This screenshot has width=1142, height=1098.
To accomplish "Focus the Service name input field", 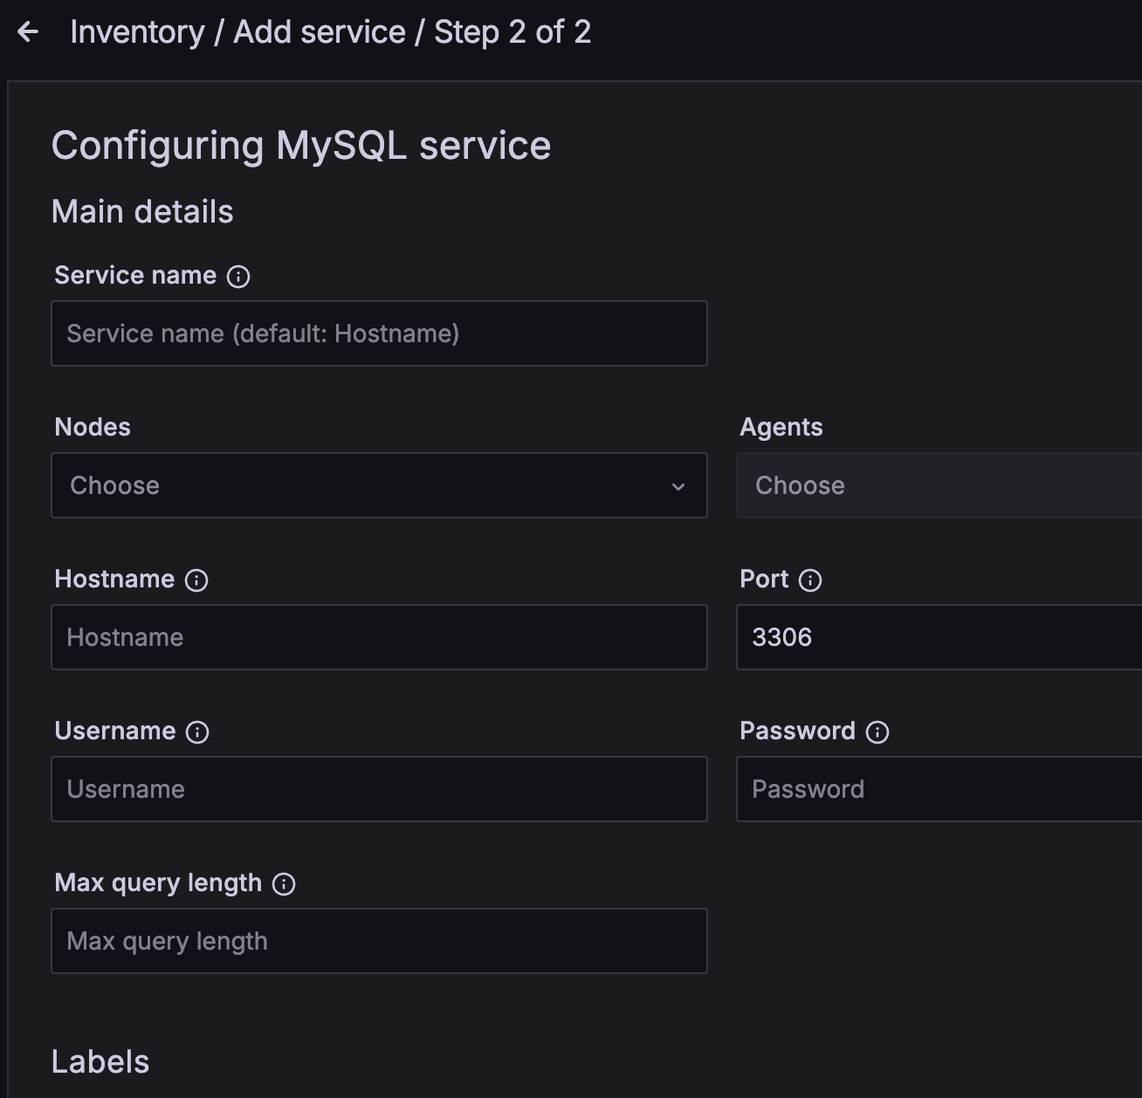I will click(379, 333).
